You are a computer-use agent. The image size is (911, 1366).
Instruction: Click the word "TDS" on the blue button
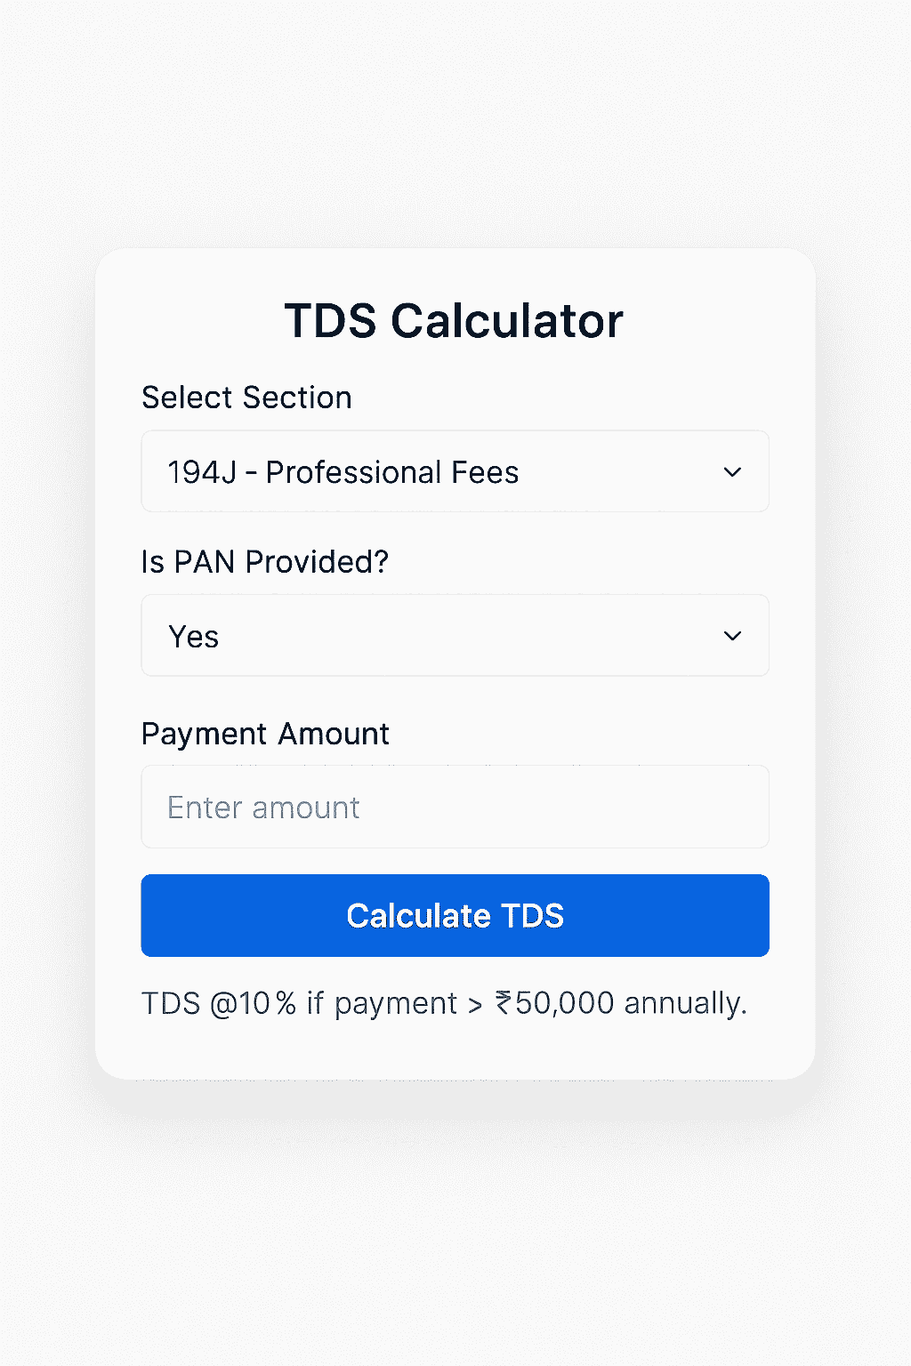[x=532, y=916]
